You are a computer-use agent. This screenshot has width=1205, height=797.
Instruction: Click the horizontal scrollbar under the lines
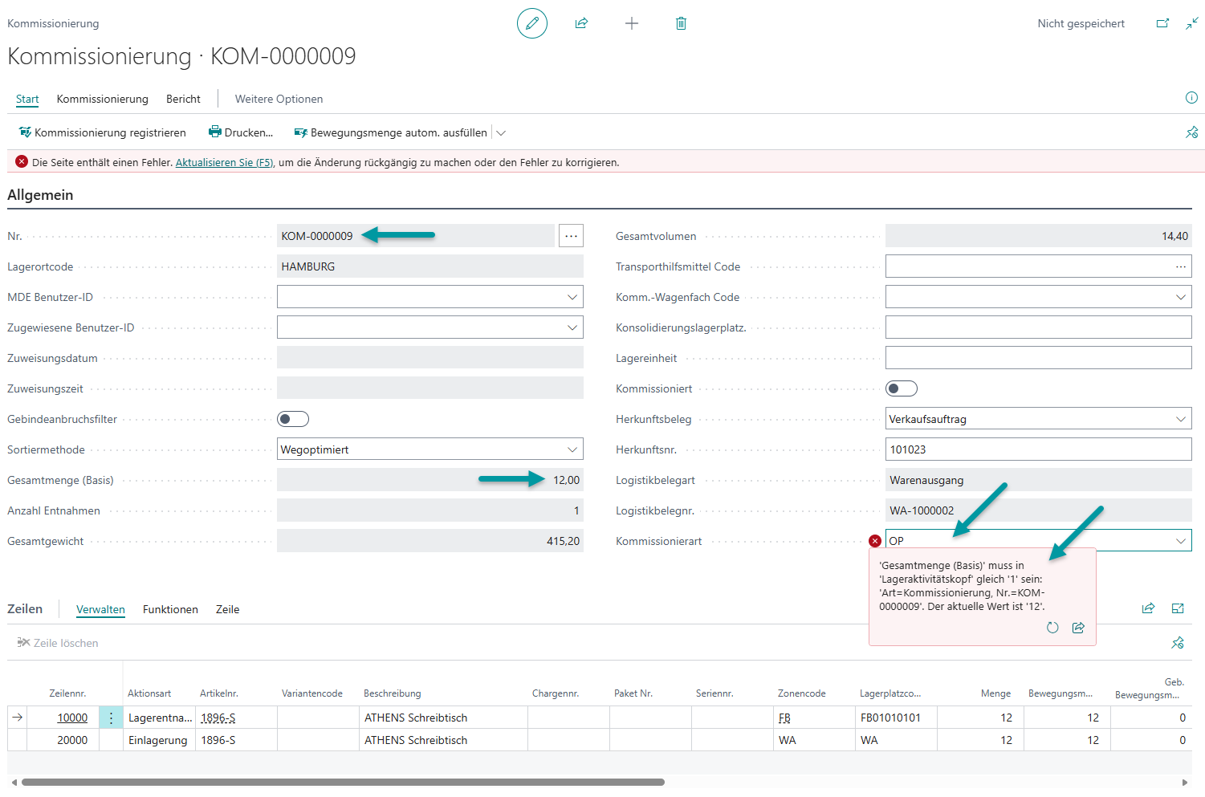point(343,782)
